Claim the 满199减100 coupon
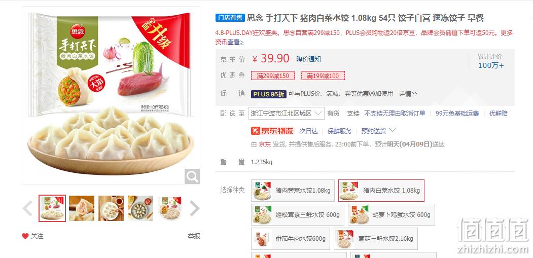Image resolution: width=533 pixels, height=258 pixels. pyautogui.click(x=323, y=76)
